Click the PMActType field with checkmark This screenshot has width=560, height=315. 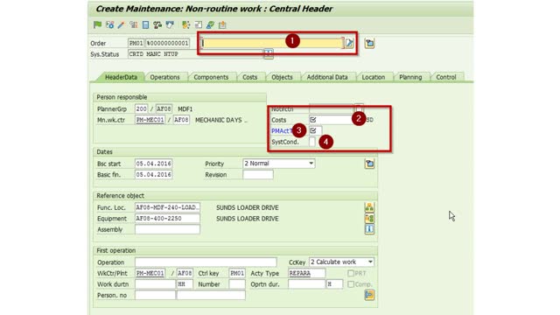click(315, 130)
